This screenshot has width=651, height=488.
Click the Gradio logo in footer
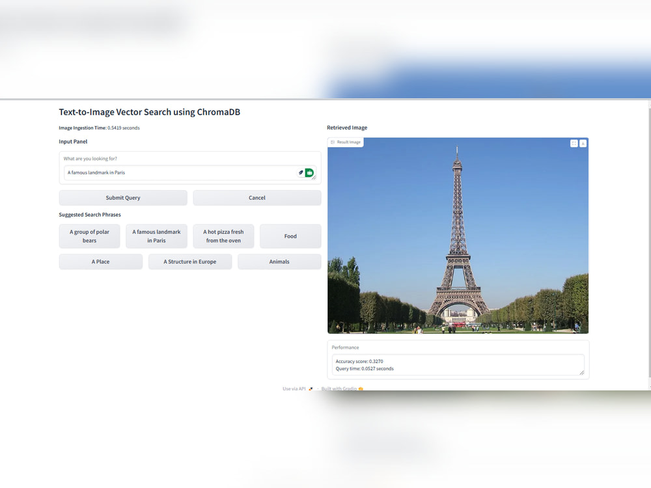pos(361,389)
